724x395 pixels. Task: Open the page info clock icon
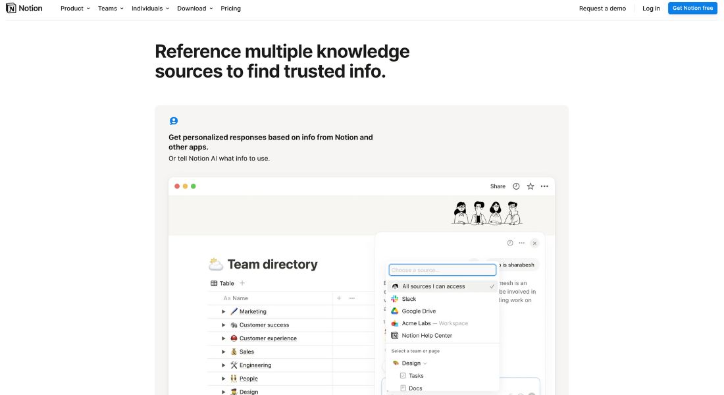515,186
